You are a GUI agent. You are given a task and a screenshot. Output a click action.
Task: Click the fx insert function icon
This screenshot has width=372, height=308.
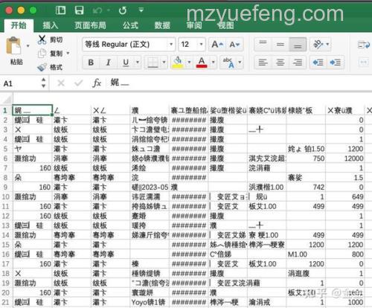click(97, 83)
